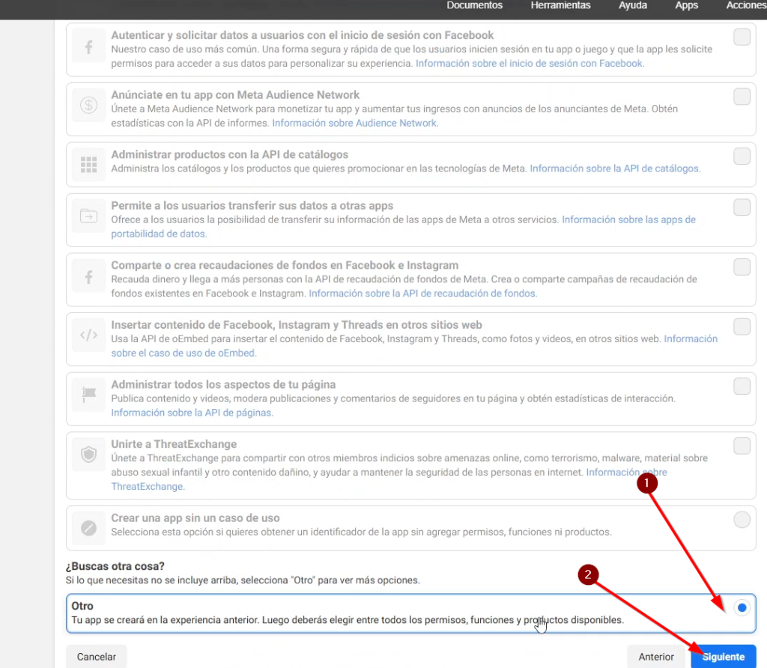Select the recaudaciones de fondos checkbox
Image resolution: width=767 pixels, height=668 pixels.
(x=742, y=267)
